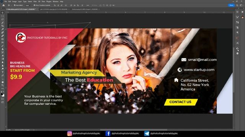Select the Horizontal Type tool
This screenshot has width=245, height=137.
(3, 72)
